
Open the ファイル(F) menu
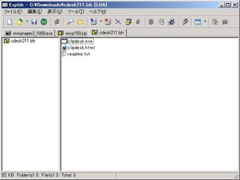pos(13,11)
